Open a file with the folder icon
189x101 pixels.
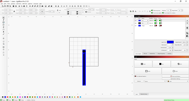tap(5, 6)
